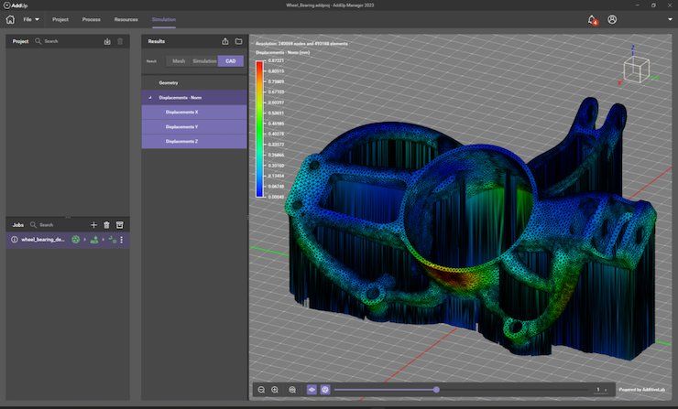The width and height of the screenshot is (678, 409).
Task: Open the Process tab
Action: pos(92,19)
